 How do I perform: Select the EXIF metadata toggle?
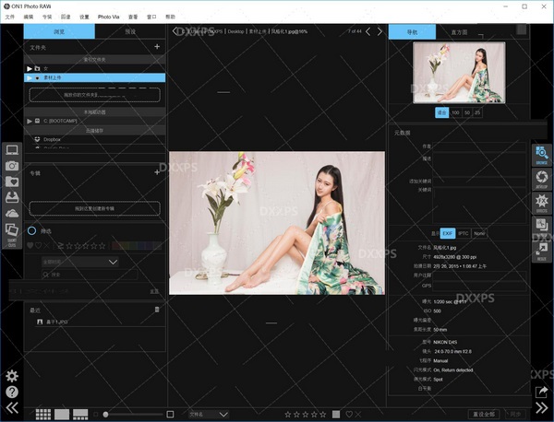448,233
